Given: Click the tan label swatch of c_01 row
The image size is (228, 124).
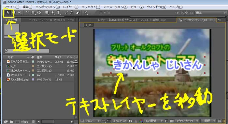Looking at the screenshot, I should click(33, 66).
